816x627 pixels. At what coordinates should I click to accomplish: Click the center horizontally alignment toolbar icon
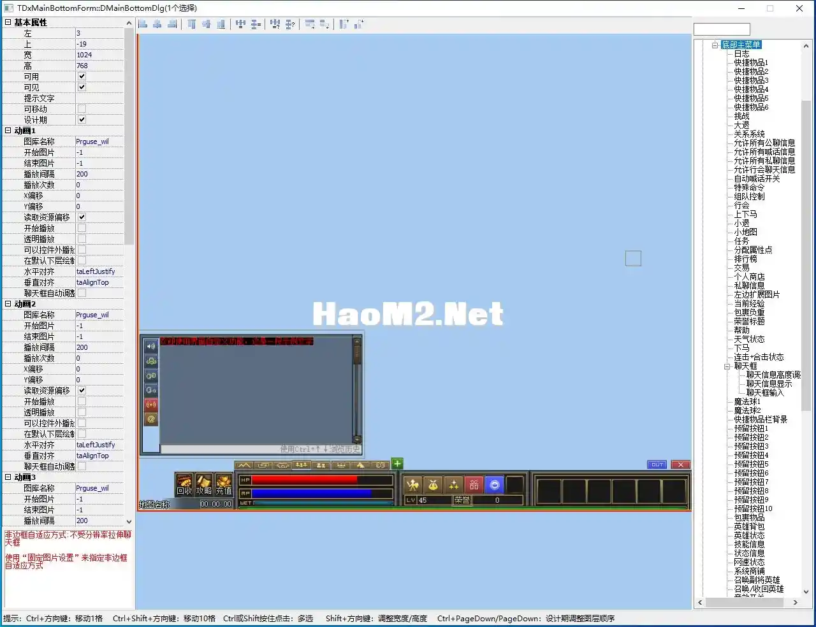point(157,24)
